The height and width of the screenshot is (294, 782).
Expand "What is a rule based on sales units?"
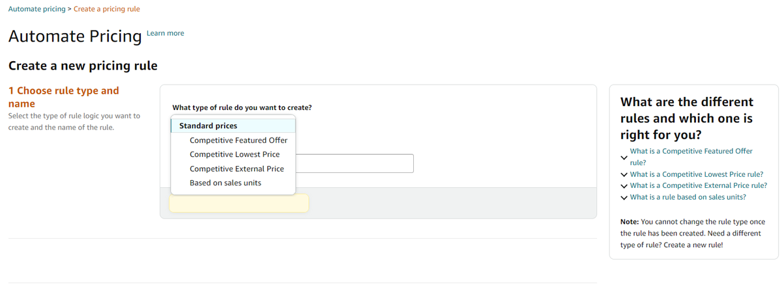[688, 197]
